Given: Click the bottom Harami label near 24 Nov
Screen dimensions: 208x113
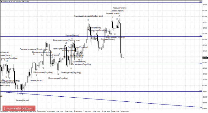Looking at the screenshot, I should (x=22, y=100).
